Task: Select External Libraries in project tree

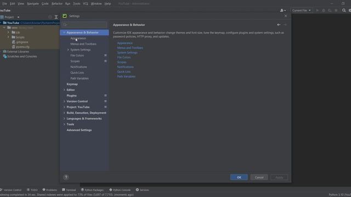Action: (x=18, y=51)
